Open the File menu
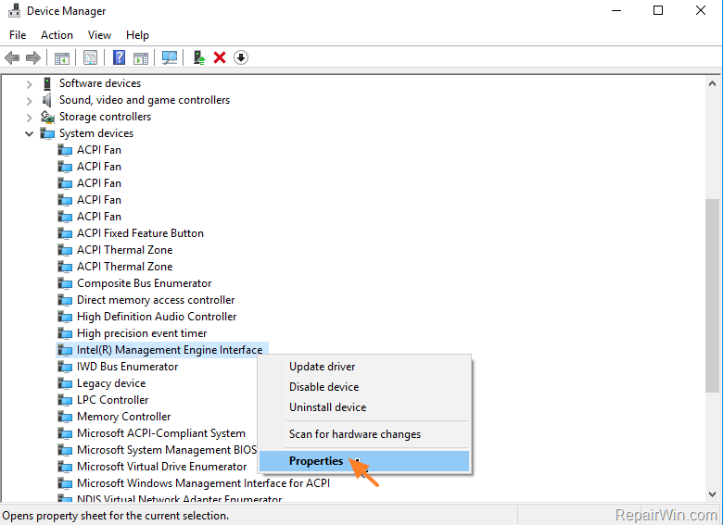Viewport: 723px width, 525px height. point(18,35)
